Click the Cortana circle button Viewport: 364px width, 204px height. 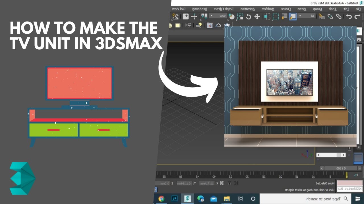[253, 199]
